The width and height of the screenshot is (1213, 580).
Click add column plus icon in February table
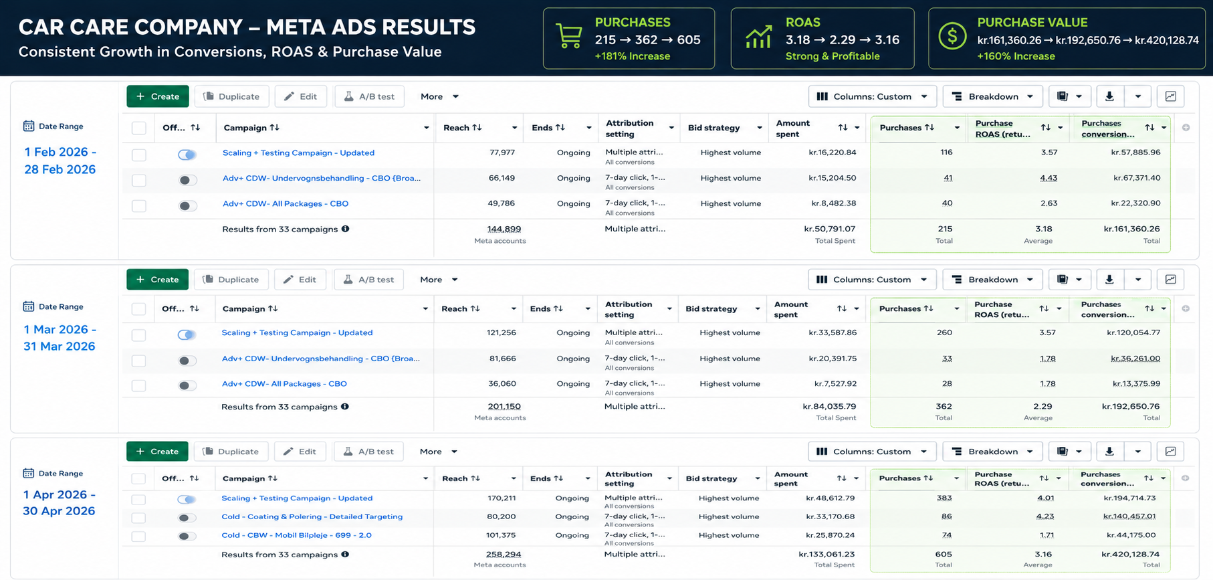1186,128
